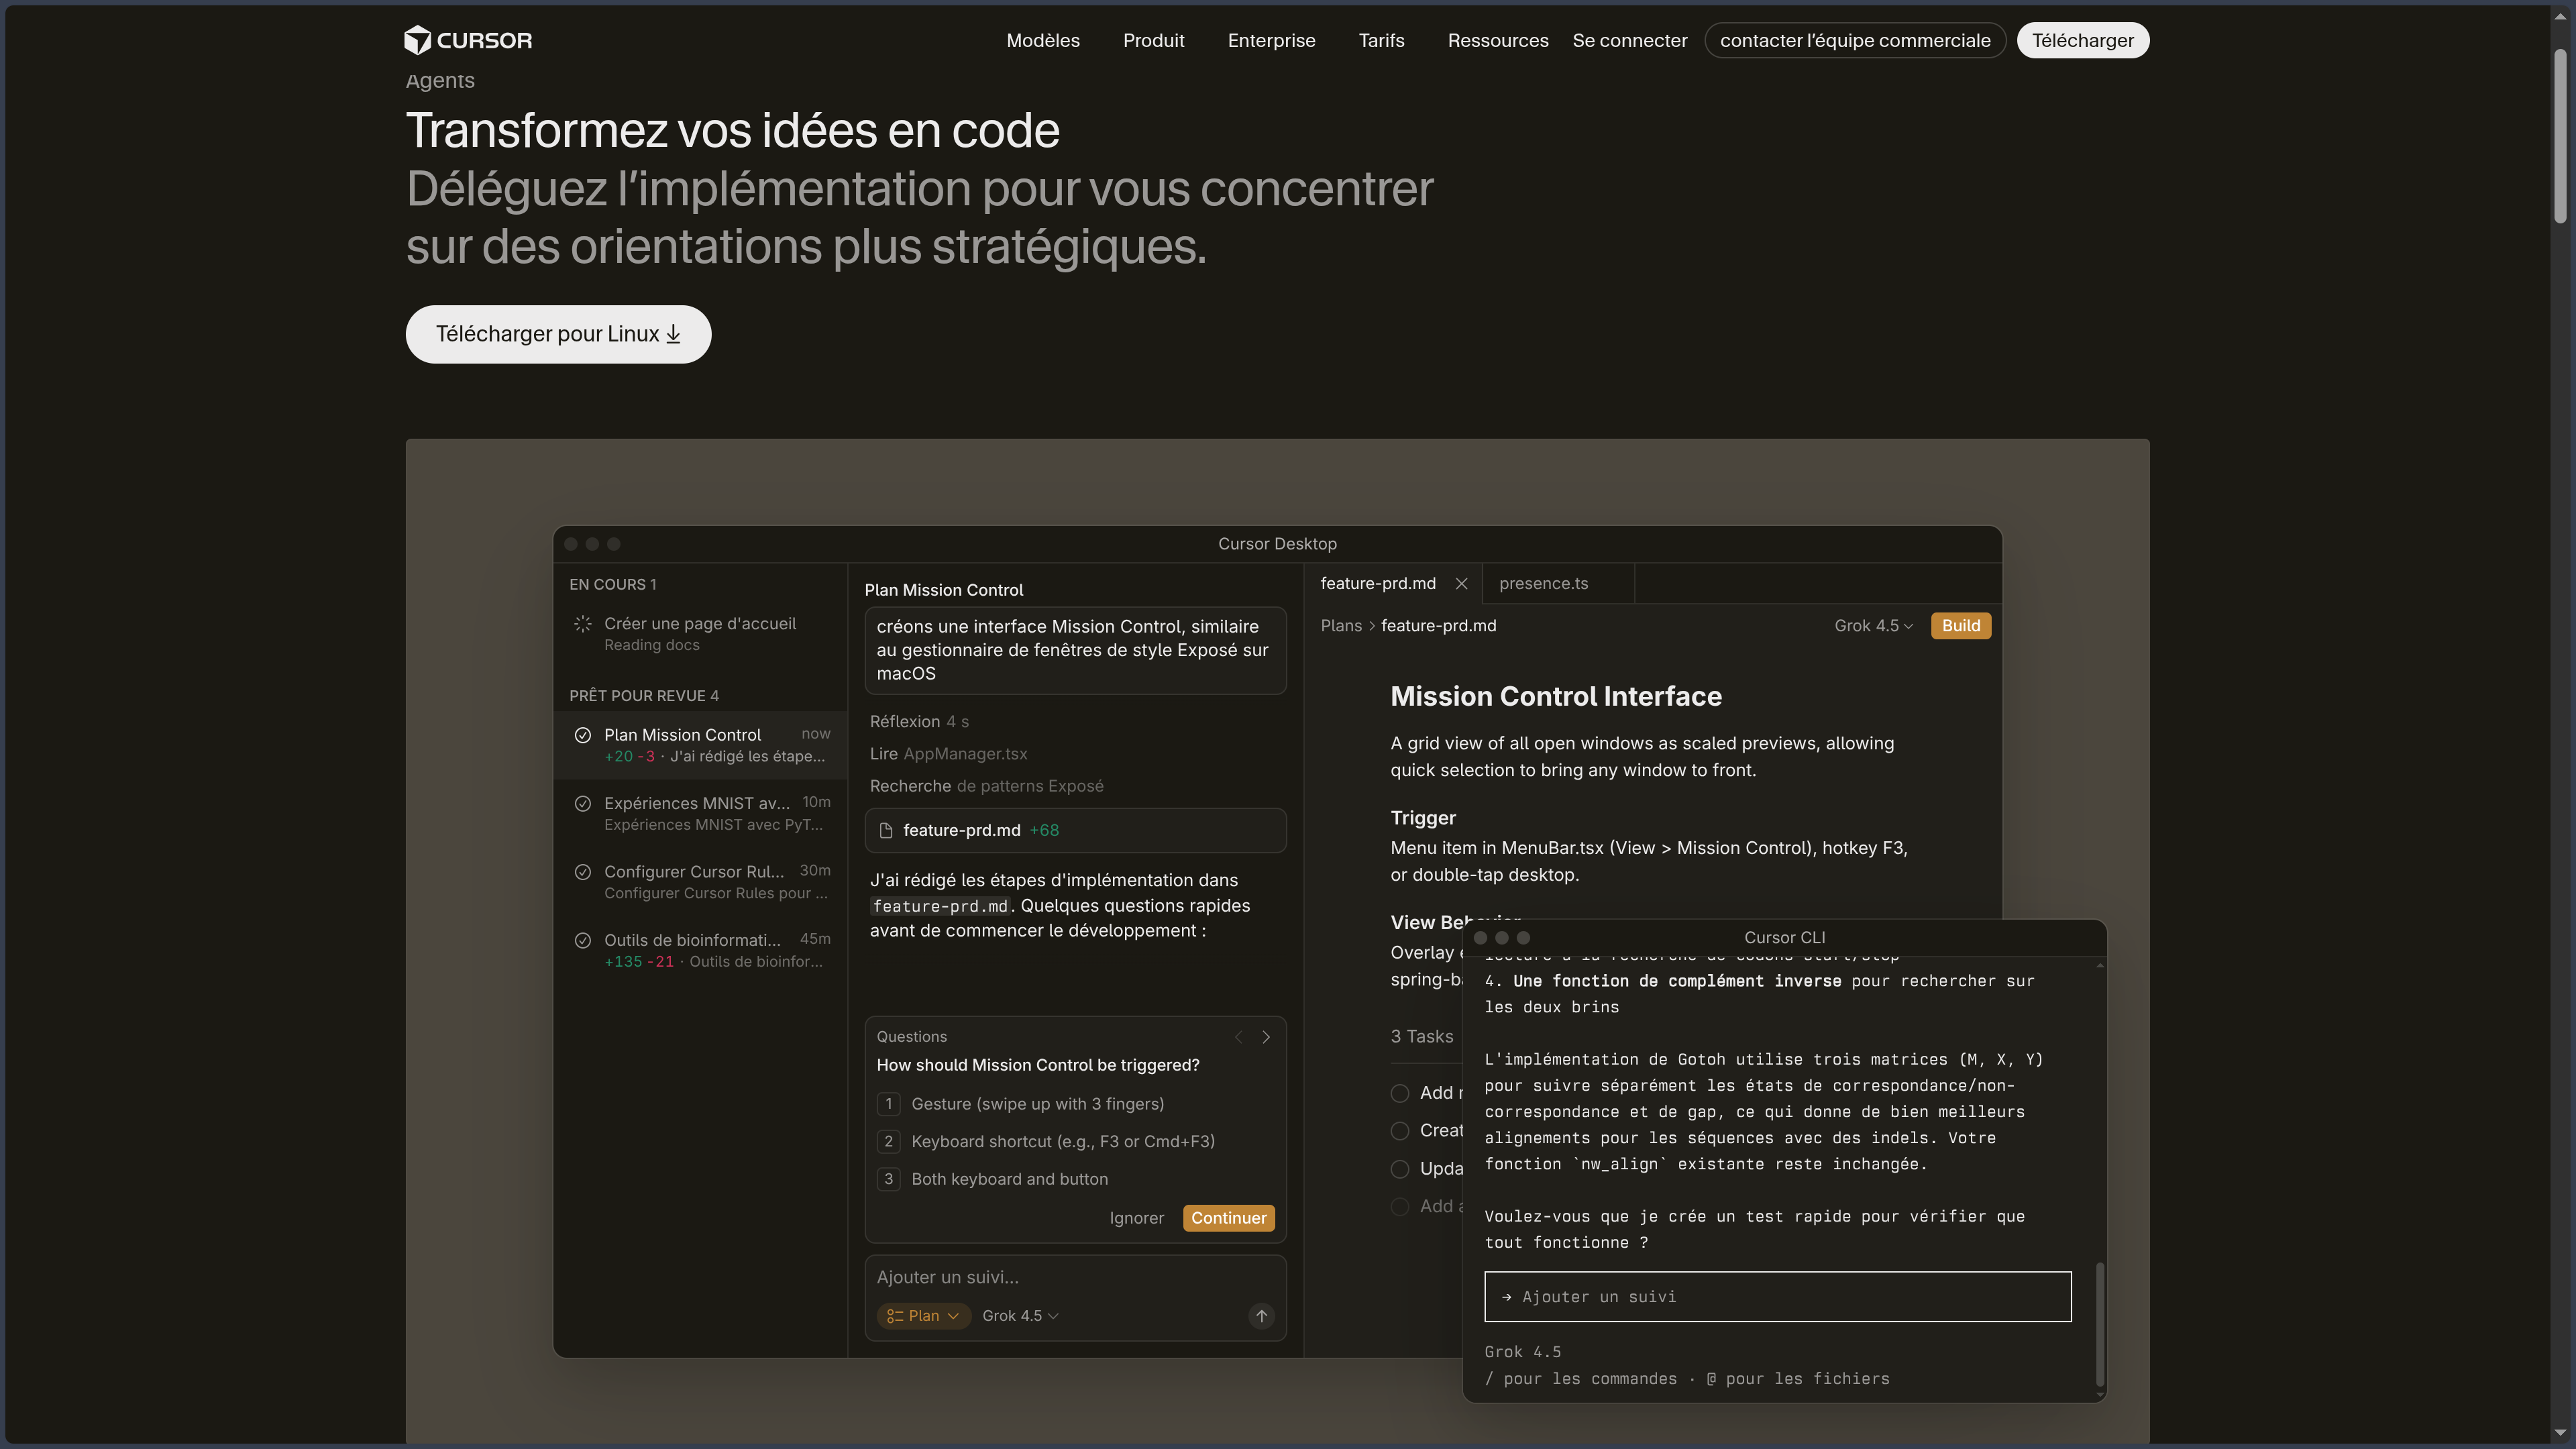Screen dimensions: 2576x1449
Task: Click the Continuer button
Action: click(x=1228, y=1218)
